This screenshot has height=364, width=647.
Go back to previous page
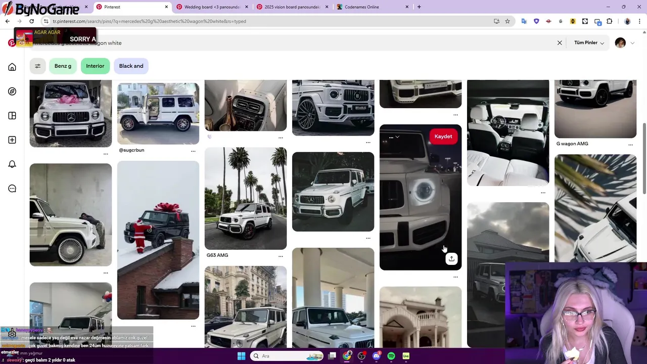[7, 21]
